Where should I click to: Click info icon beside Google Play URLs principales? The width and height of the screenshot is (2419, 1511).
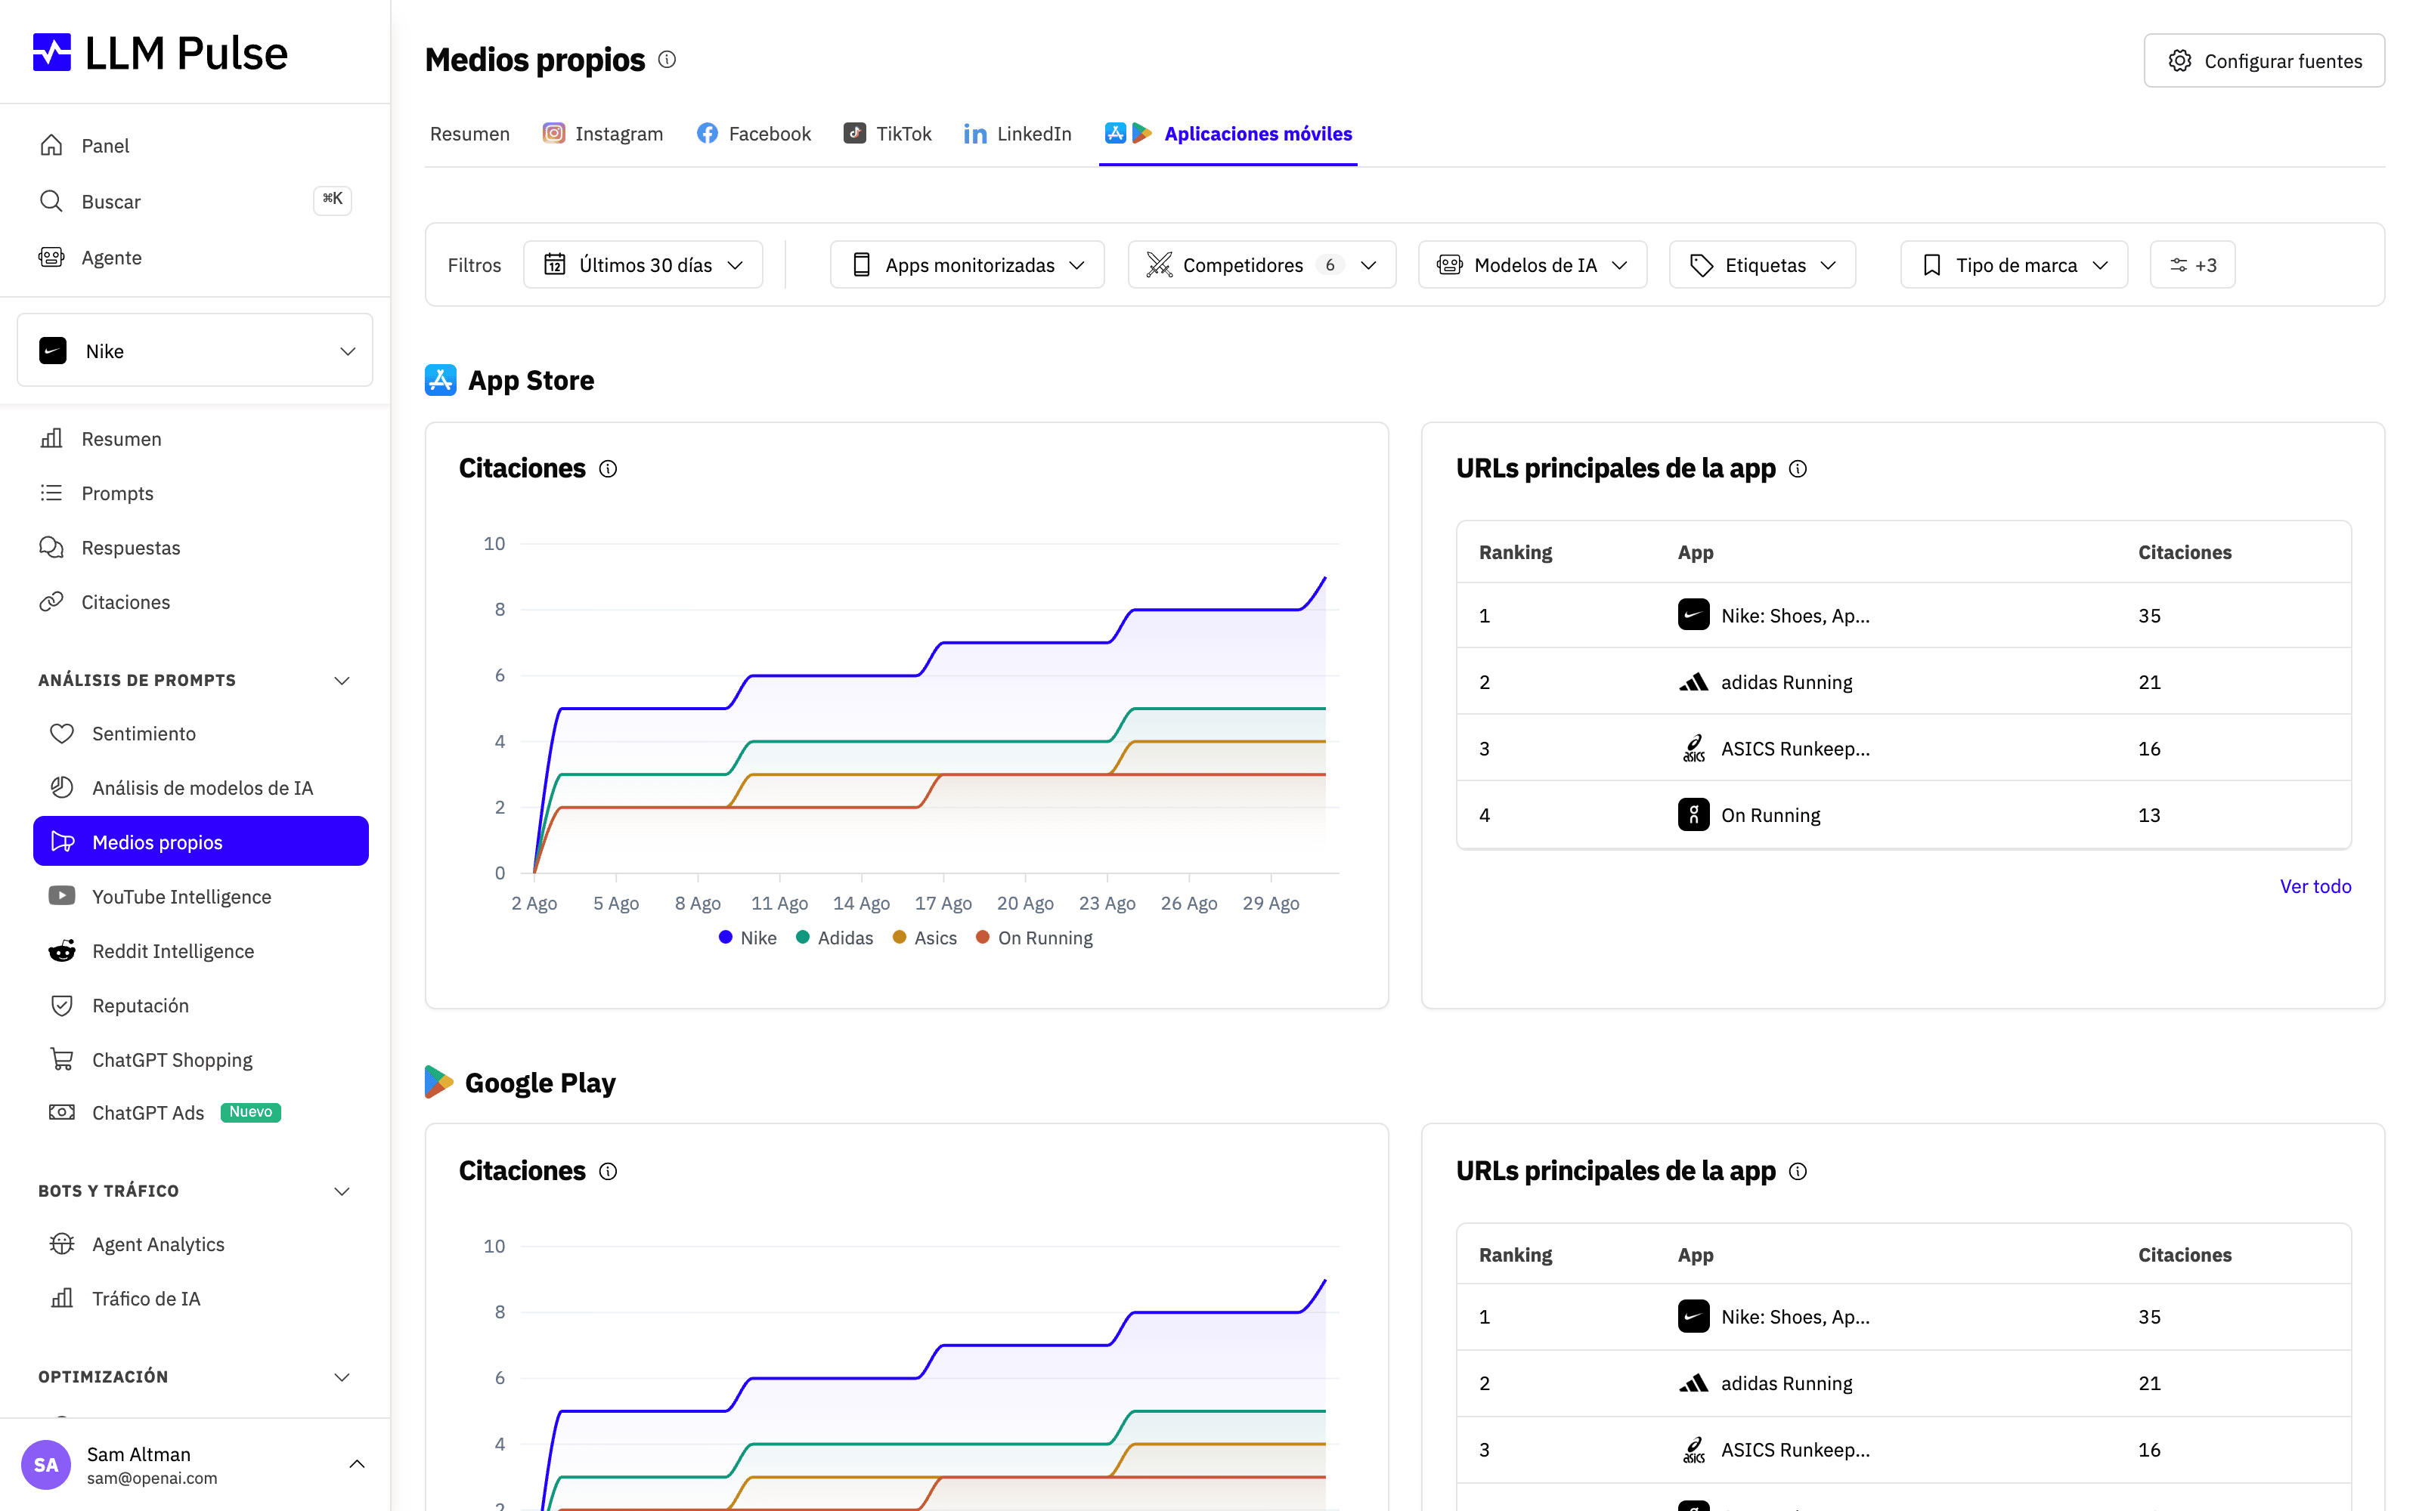coord(1798,1171)
